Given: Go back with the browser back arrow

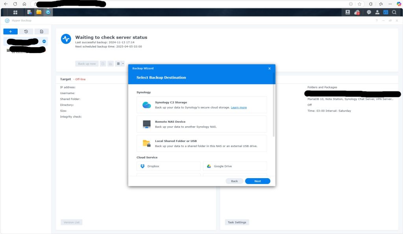Looking at the screenshot, I should (6, 4).
